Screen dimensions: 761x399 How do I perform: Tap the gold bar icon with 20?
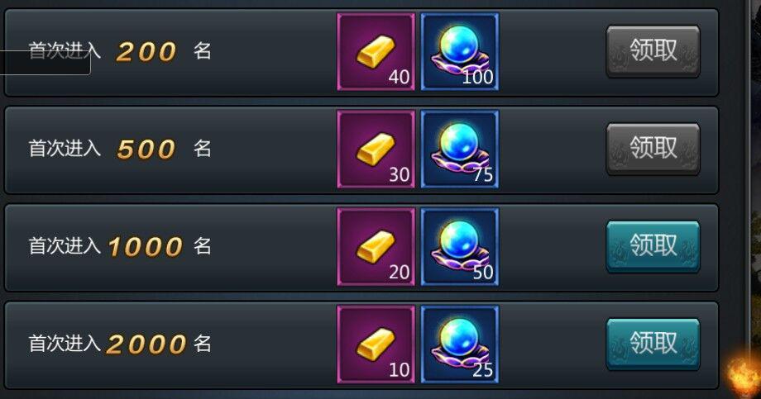376,247
